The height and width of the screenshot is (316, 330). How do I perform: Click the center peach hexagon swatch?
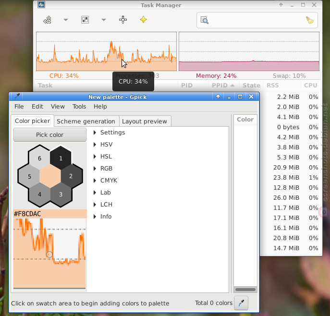pos(50,176)
